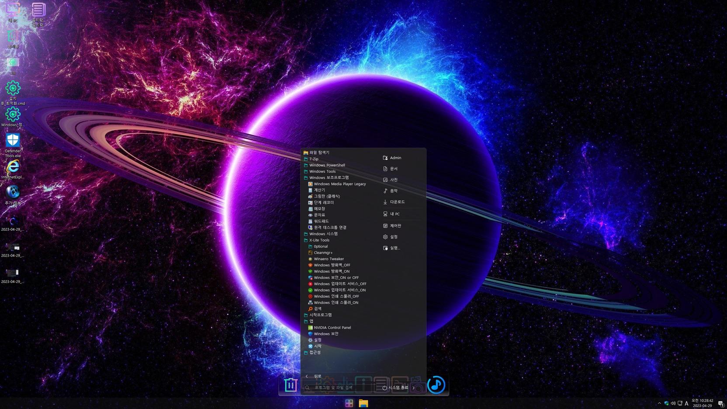Run Windows 업데이트 서비스_OFF entry
This screenshot has width=727, height=409.
click(x=337, y=284)
